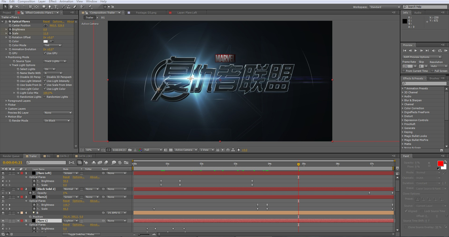Toggle transparency grid in composition viewer
The height and width of the screenshot is (237, 449).
(x=171, y=150)
